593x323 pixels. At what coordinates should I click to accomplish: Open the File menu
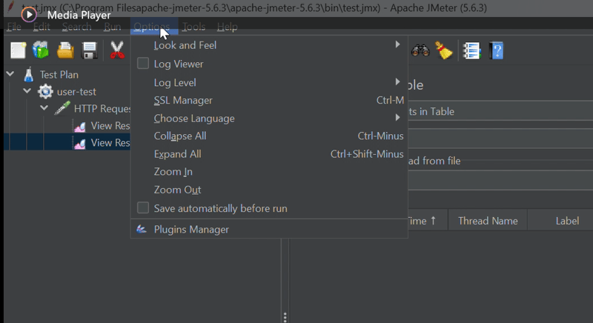(14, 27)
